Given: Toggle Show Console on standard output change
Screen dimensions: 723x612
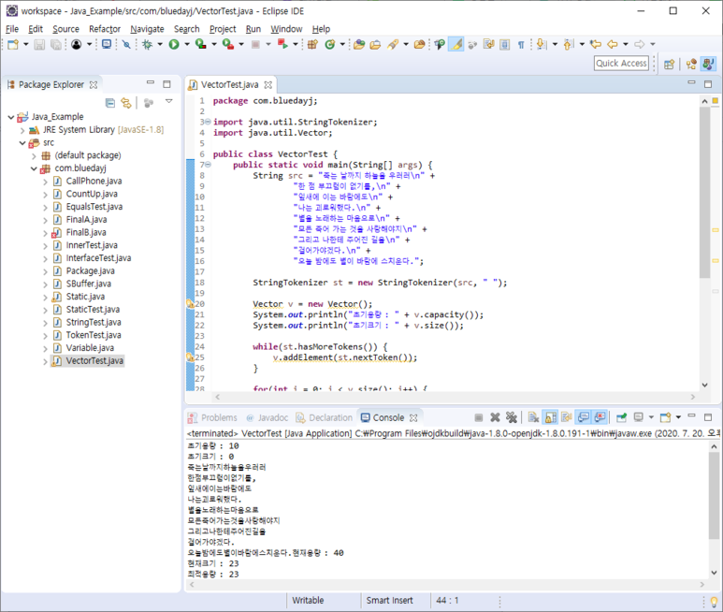Looking at the screenshot, I should point(584,417).
